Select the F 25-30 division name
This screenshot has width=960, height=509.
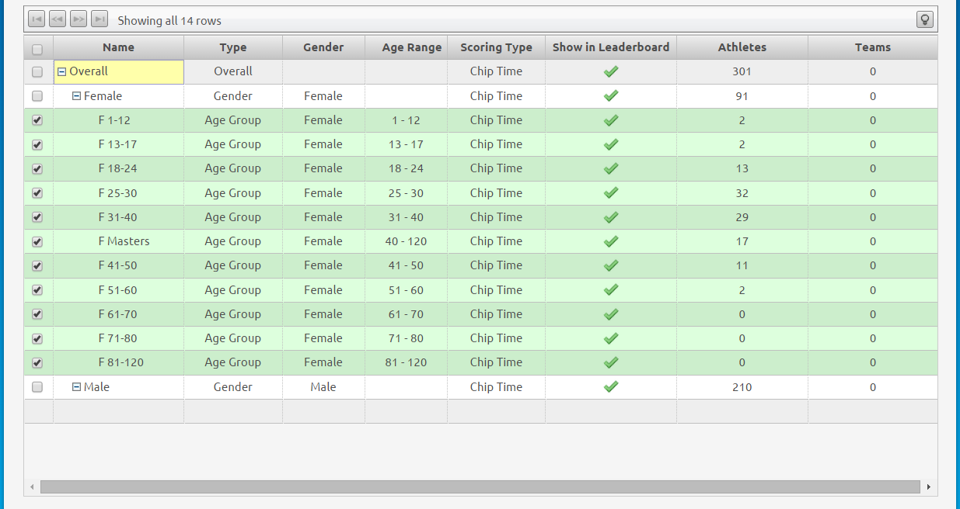pos(117,193)
